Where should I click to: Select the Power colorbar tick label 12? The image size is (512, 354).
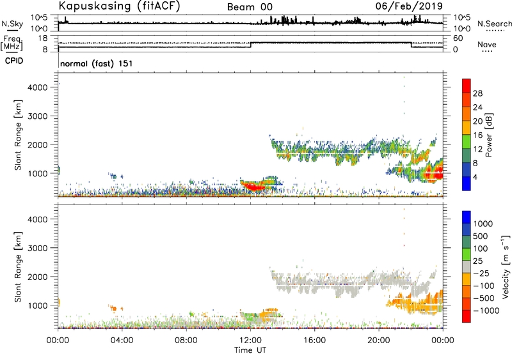tap(477, 149)
